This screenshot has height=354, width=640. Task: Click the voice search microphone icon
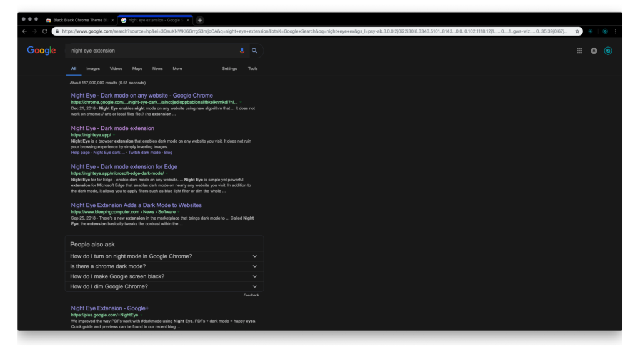coord(242,51)
